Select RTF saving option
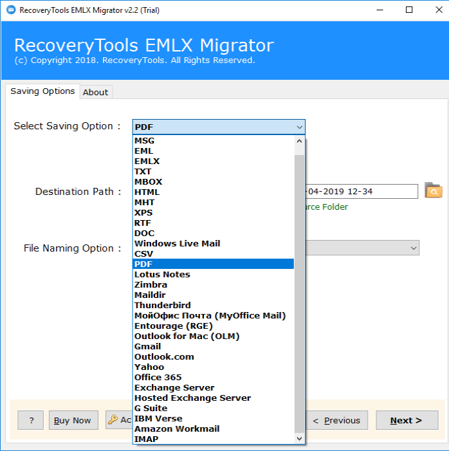This screenshot has width=449, height=451. [x=213, y=223]
